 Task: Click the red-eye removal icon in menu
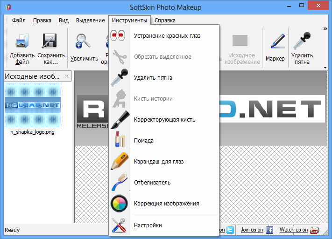pos(118,35)
